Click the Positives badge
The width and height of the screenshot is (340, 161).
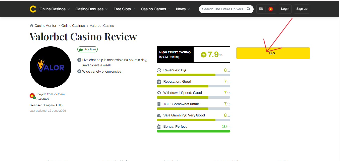point(87,50)
